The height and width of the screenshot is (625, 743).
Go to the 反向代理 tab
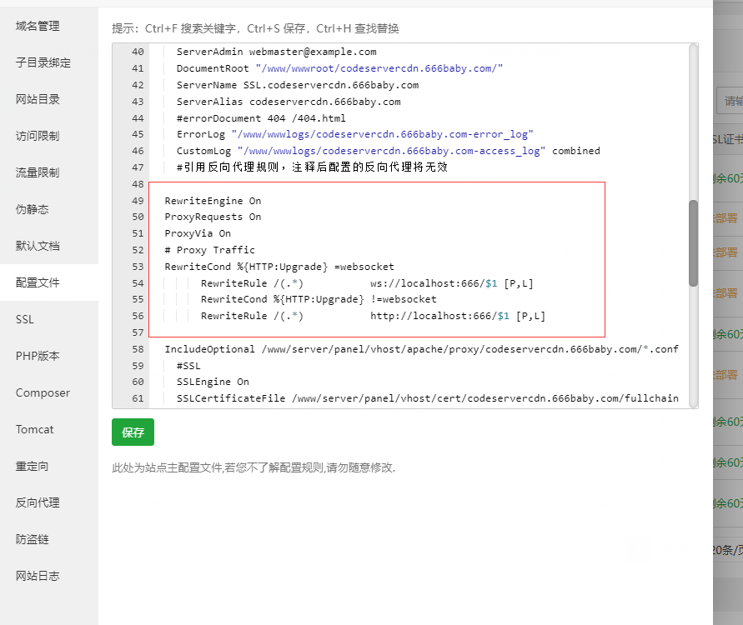[38, 502]
